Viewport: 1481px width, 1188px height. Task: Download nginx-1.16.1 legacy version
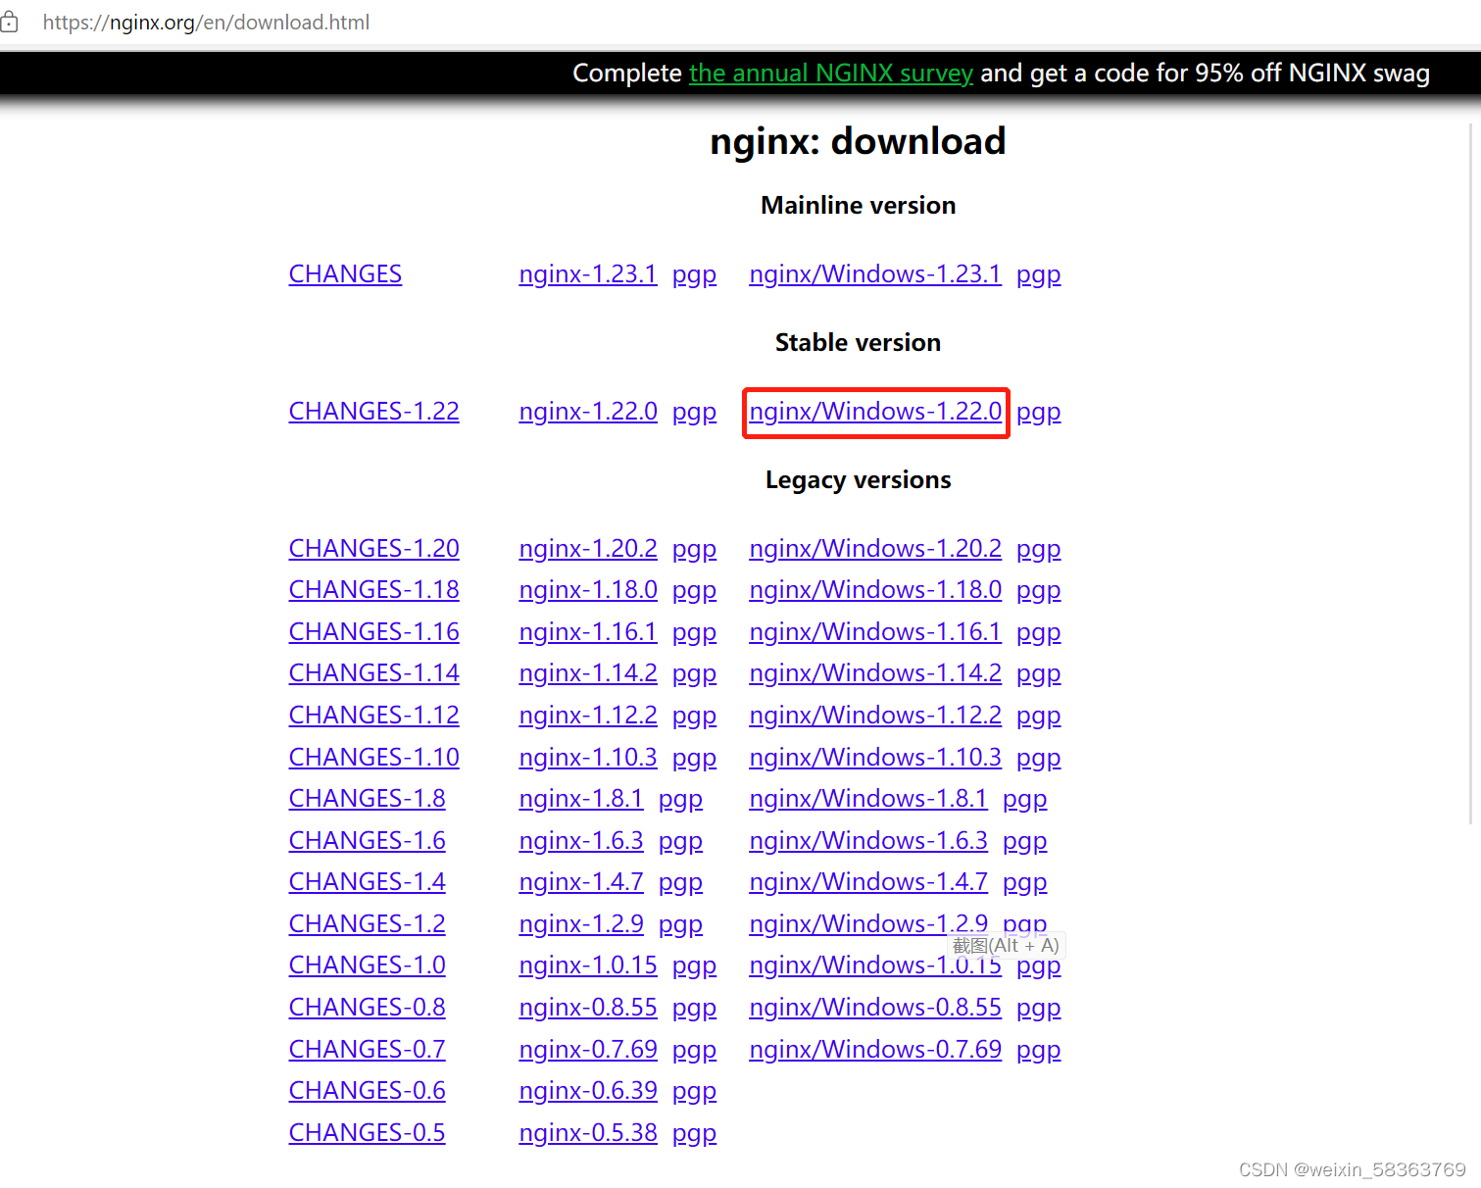[x=588, y=631]
